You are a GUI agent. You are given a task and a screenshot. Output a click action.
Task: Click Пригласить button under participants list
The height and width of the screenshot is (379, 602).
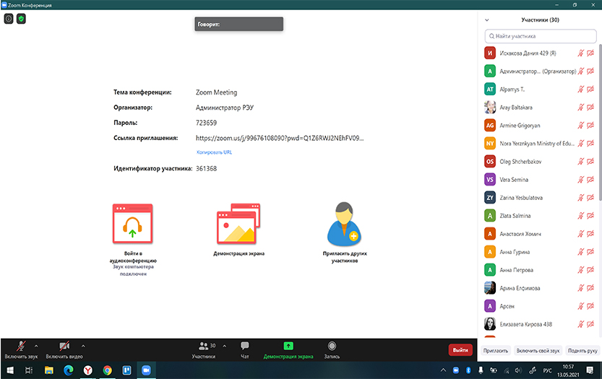(x=496, y=351)
